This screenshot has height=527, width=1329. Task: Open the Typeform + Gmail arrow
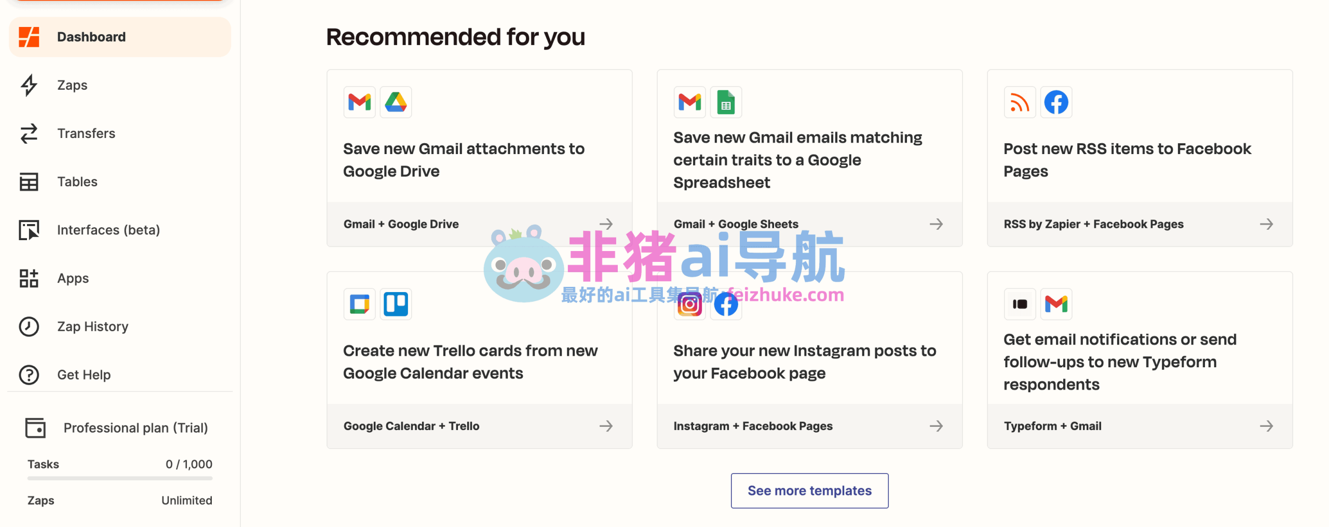click(x=1266, y=426)
